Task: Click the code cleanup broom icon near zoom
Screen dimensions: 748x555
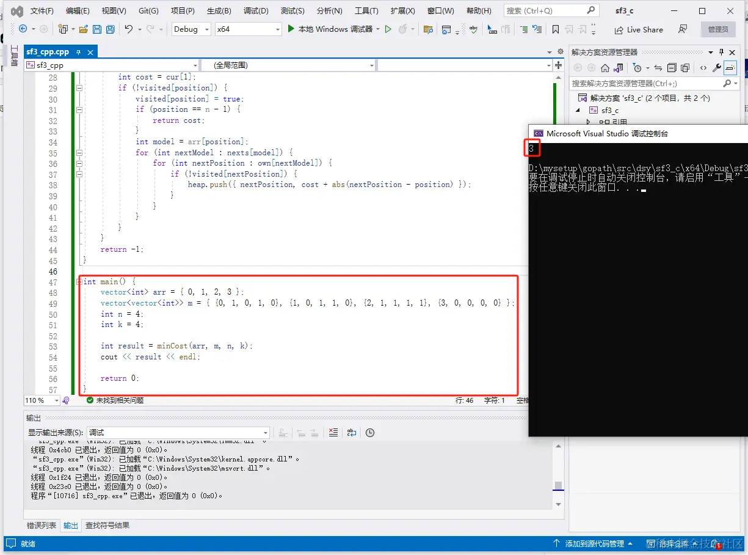Action: tap(66, 400)
